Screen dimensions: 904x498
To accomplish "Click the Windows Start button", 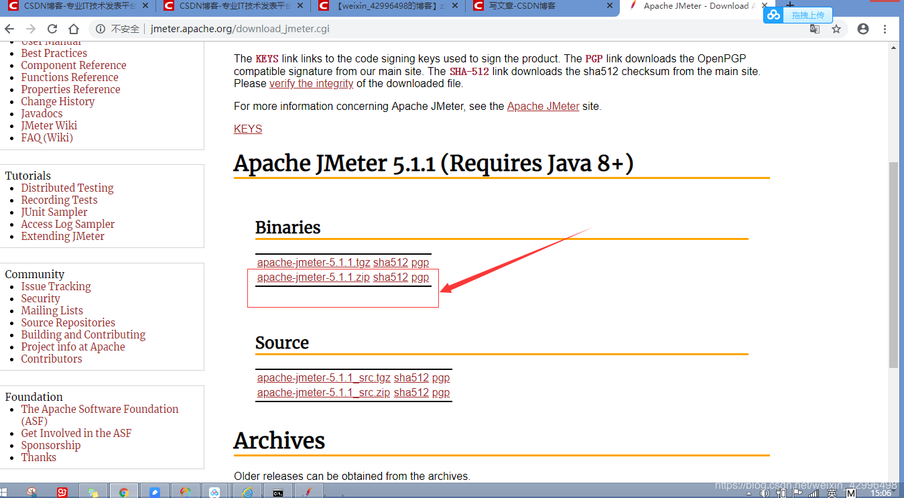I will (x=4, y=492).
